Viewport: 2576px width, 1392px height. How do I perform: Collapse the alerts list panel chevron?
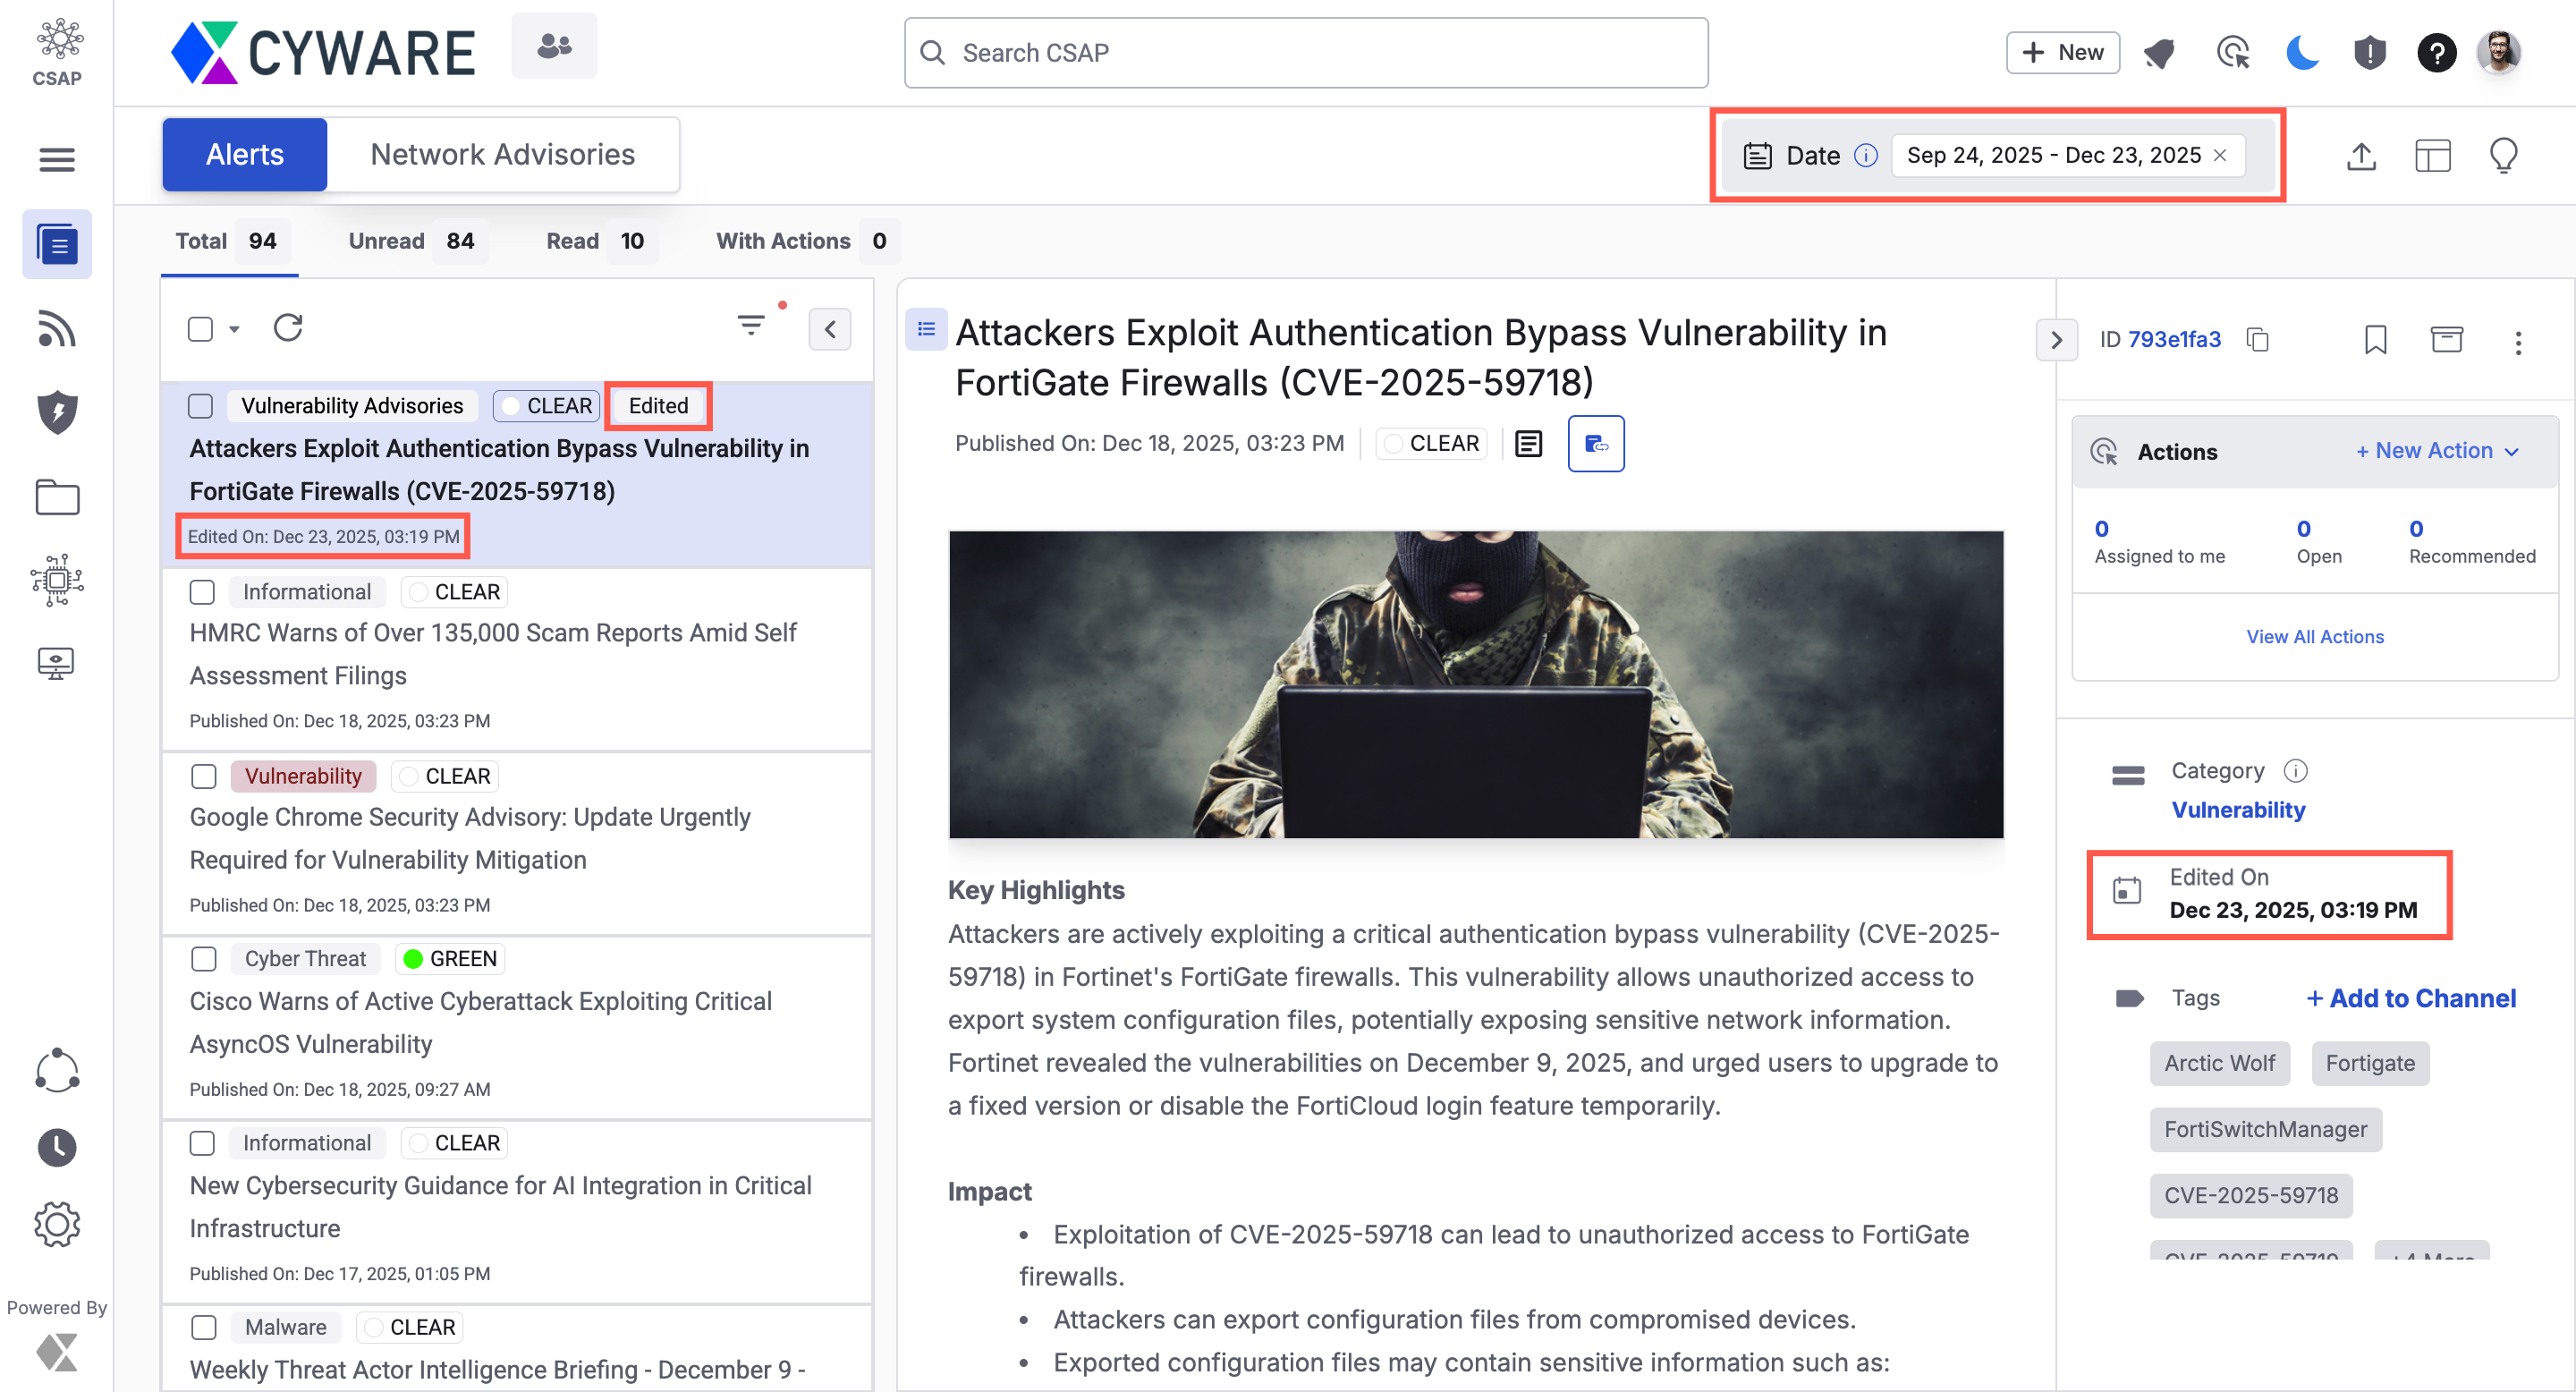(829, 329)
